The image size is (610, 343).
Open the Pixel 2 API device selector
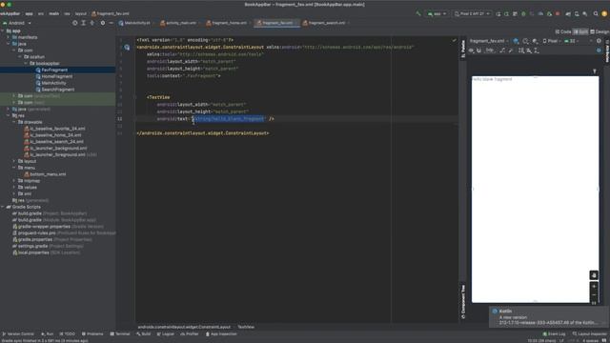click(x=472, y=13)
